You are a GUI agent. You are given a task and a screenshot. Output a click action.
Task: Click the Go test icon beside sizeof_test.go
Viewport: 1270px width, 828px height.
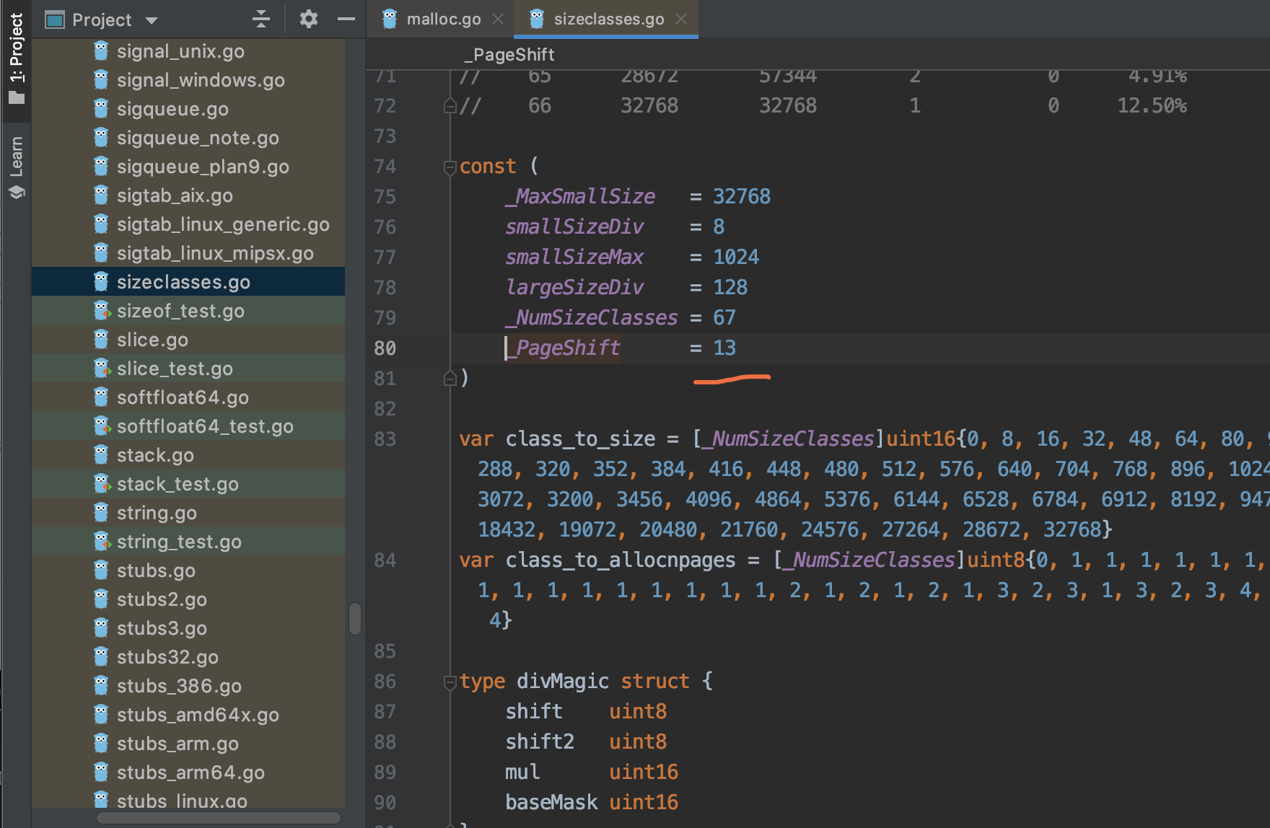pyautogui.click(x=101, y=311)
